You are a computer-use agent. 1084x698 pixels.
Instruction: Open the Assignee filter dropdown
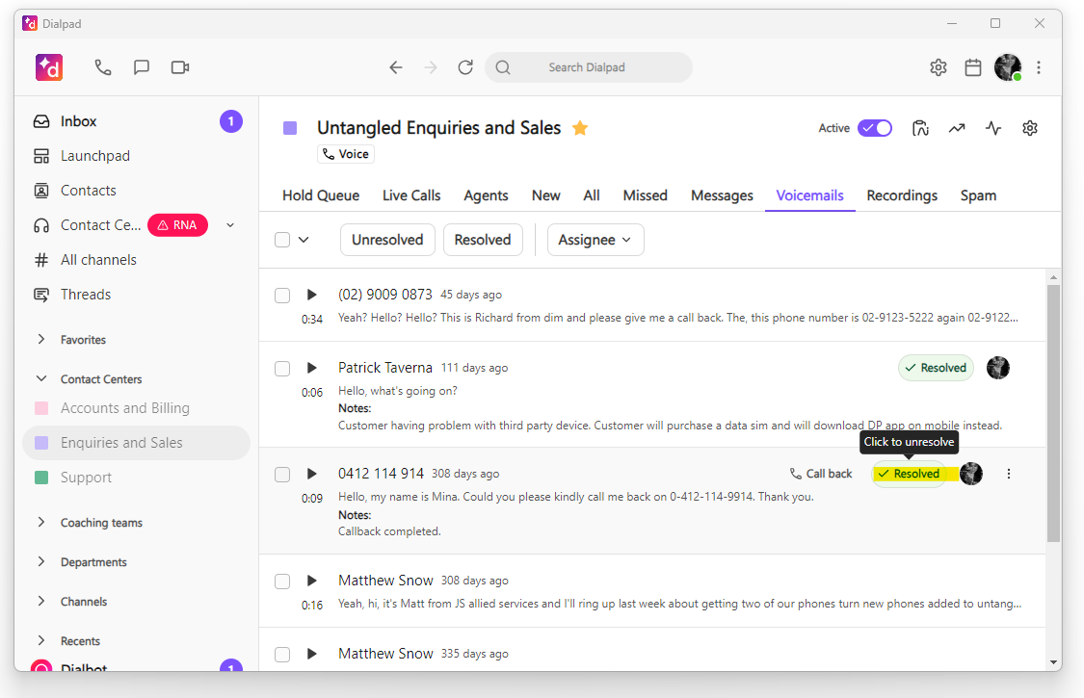[595, 240]
